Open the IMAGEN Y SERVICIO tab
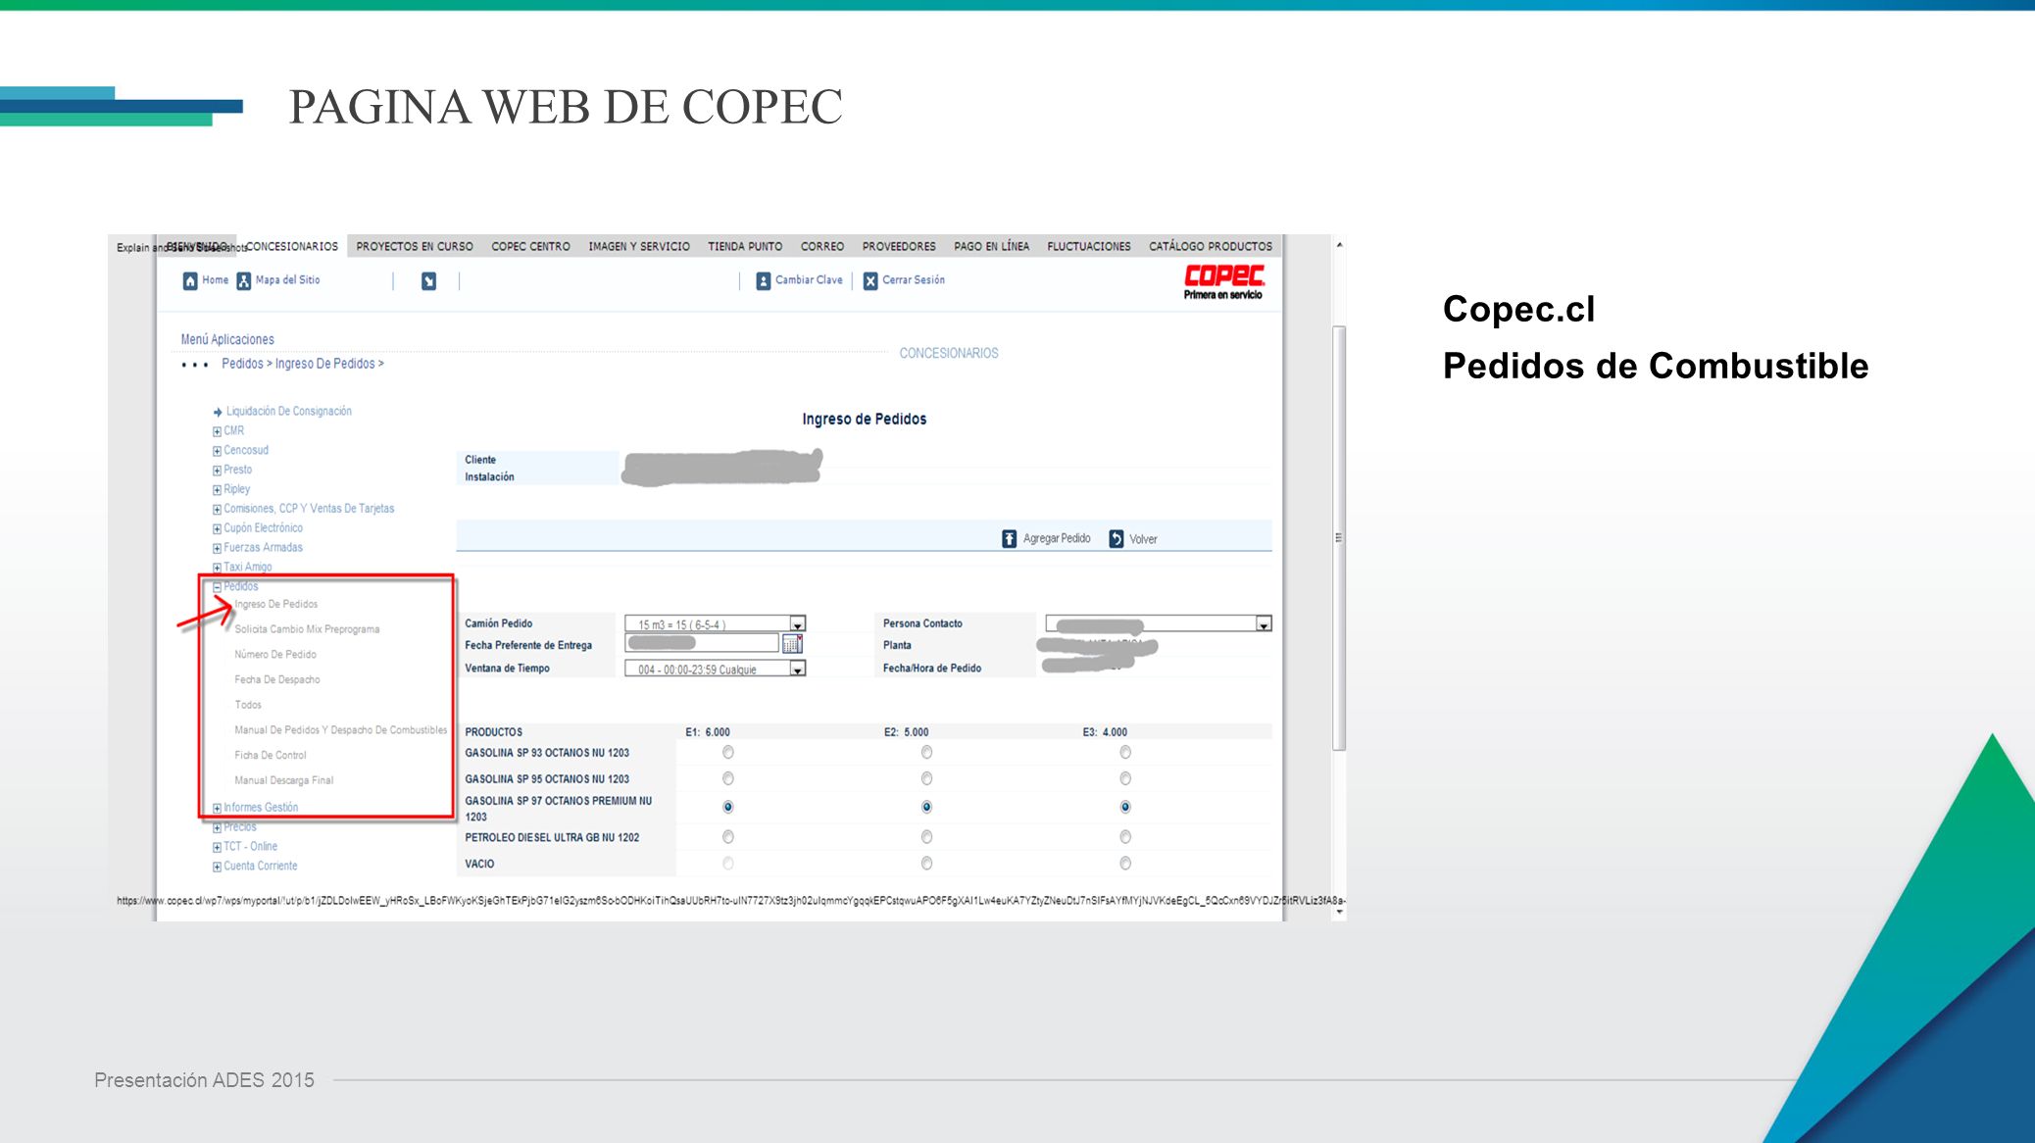Viewport: 2035px width, 1143px height. coord(639,246)
